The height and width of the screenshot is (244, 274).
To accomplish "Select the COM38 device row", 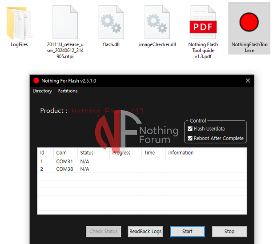I will point(61,169).
